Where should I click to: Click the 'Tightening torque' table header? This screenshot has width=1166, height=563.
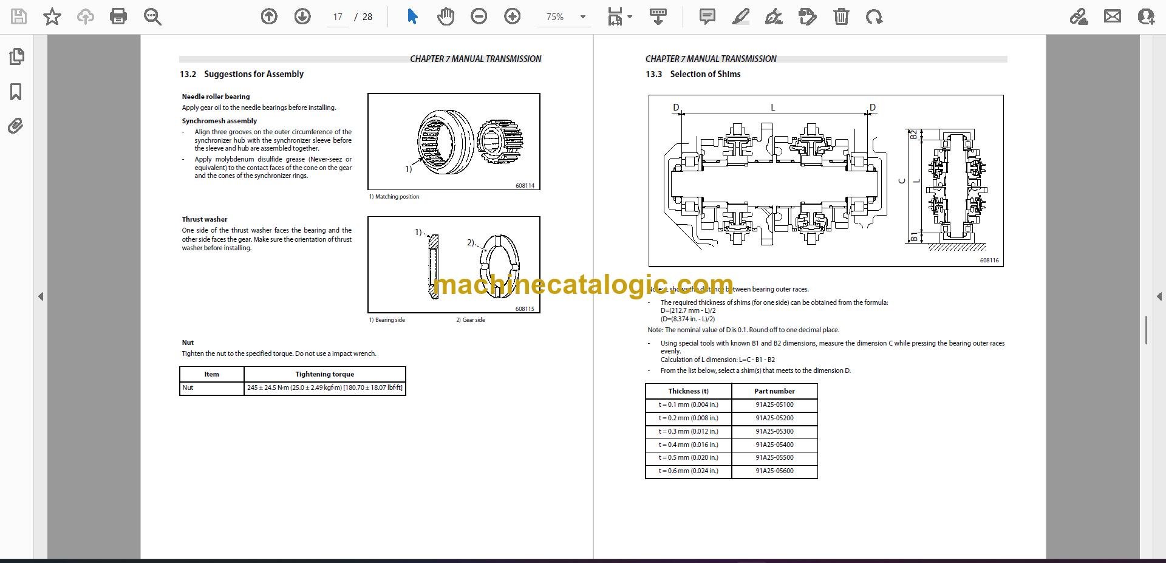point(325,374)
